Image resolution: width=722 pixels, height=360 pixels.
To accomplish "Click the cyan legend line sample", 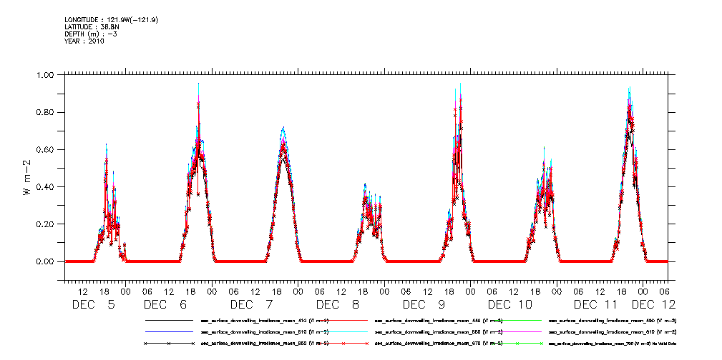I will tap(343, 331).
